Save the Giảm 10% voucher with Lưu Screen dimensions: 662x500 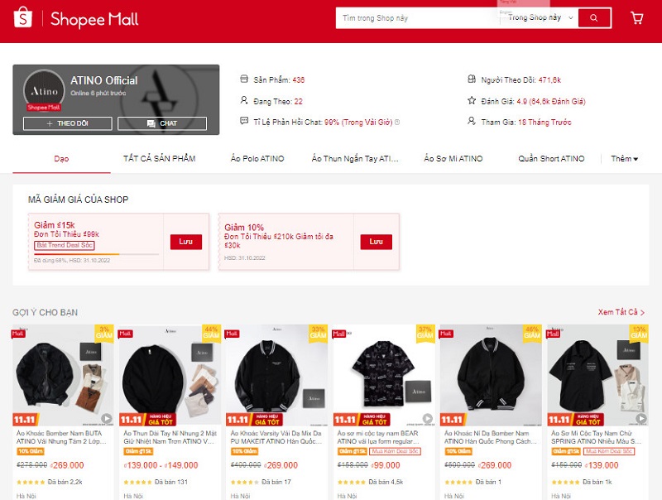point(377,242)
